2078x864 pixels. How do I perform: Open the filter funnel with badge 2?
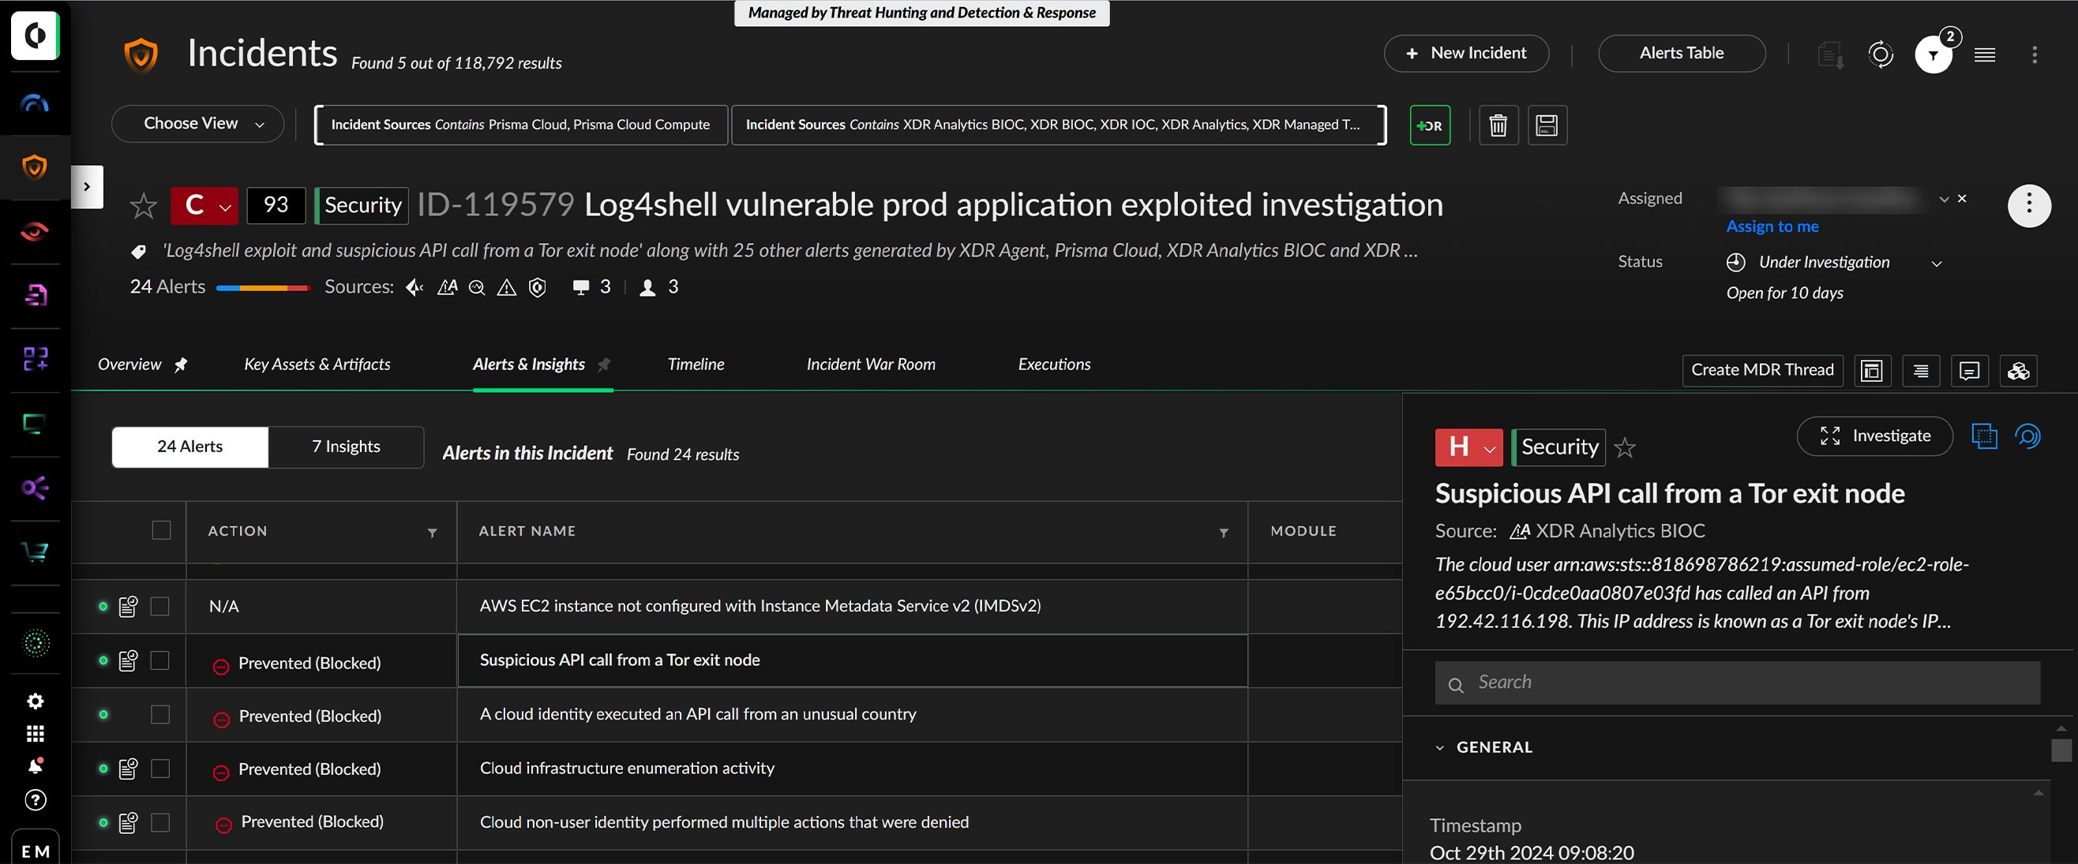click(x=1934, y=54)
